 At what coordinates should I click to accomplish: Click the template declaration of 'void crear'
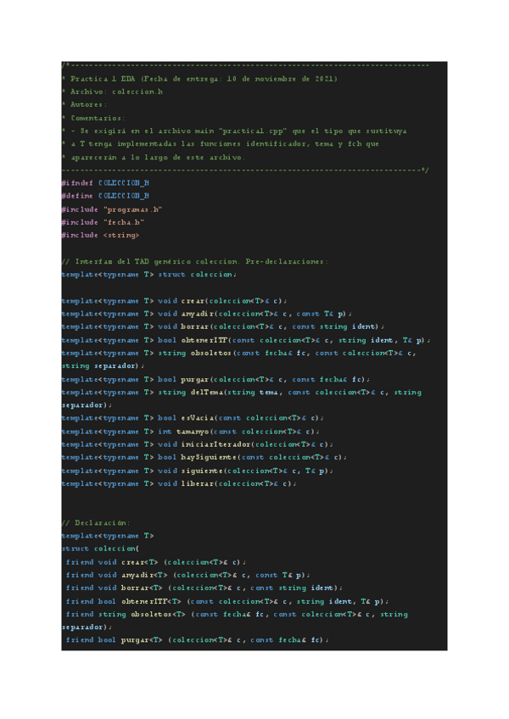pos(175,301)
